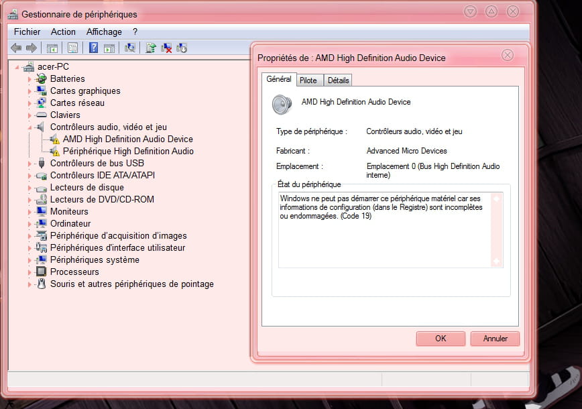The width and height of the screenshot is (582, 409).
Task: Collapse the Contrôleurs audio, vidéo et jeu node
Action: (x=30, y=127)
